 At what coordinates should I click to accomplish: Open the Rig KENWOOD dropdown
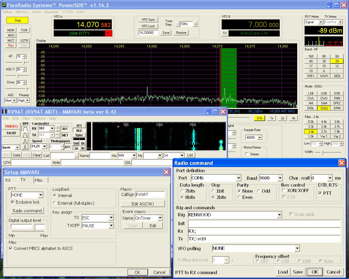point(279,215)
